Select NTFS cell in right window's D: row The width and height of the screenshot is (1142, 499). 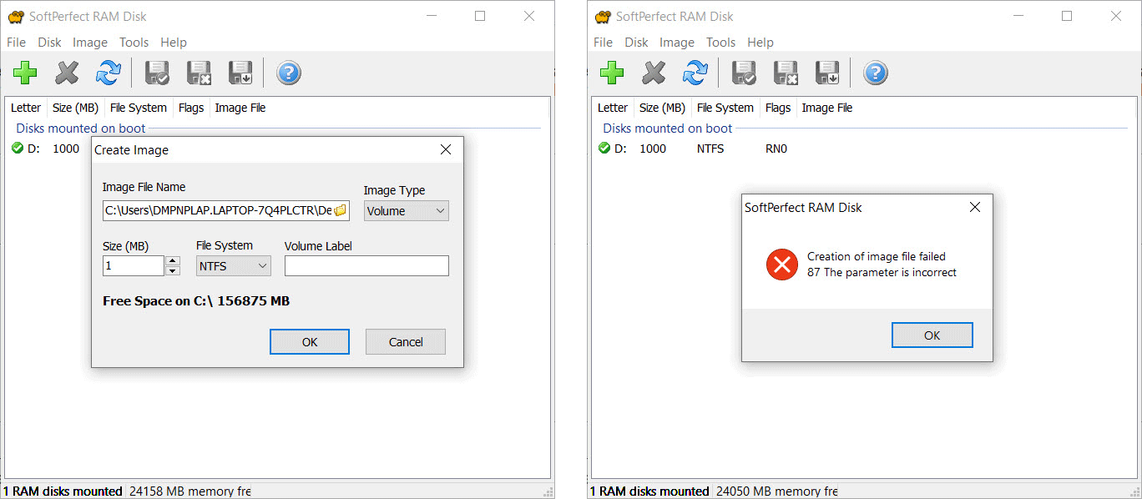(710, 149)
